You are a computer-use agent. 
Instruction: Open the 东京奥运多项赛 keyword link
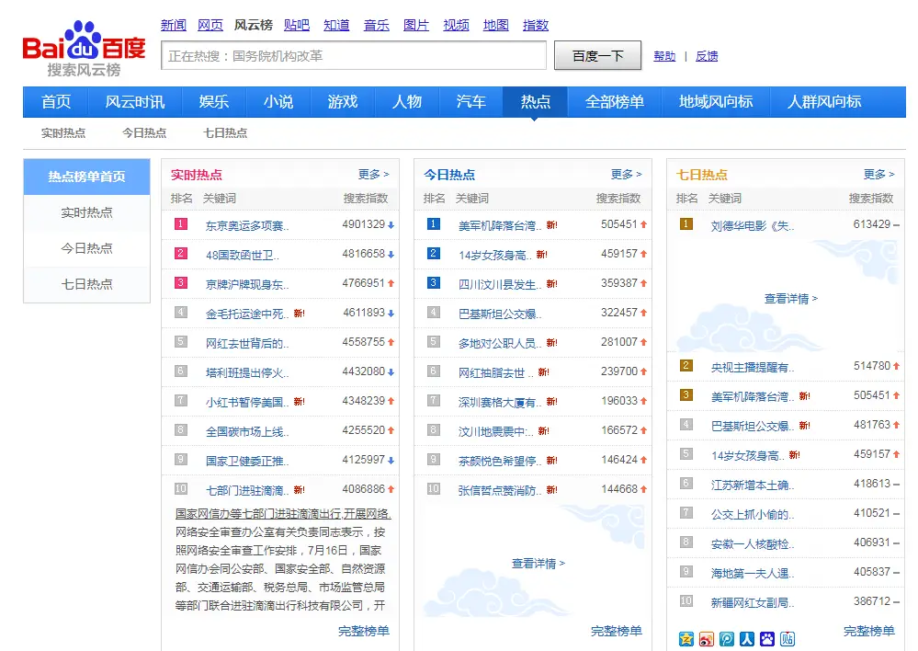[x=246, y=225]
